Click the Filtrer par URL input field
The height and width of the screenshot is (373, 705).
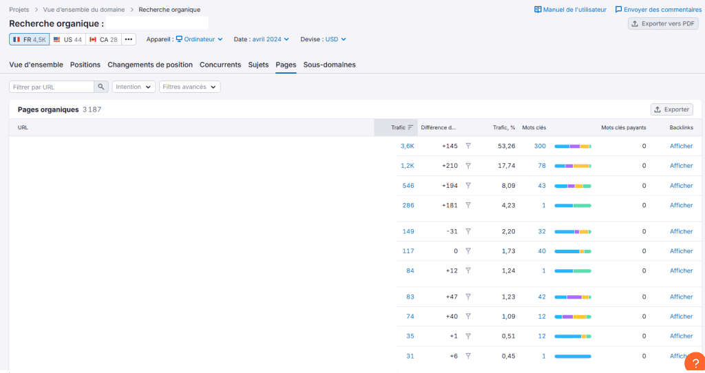[x=52, y=87]
